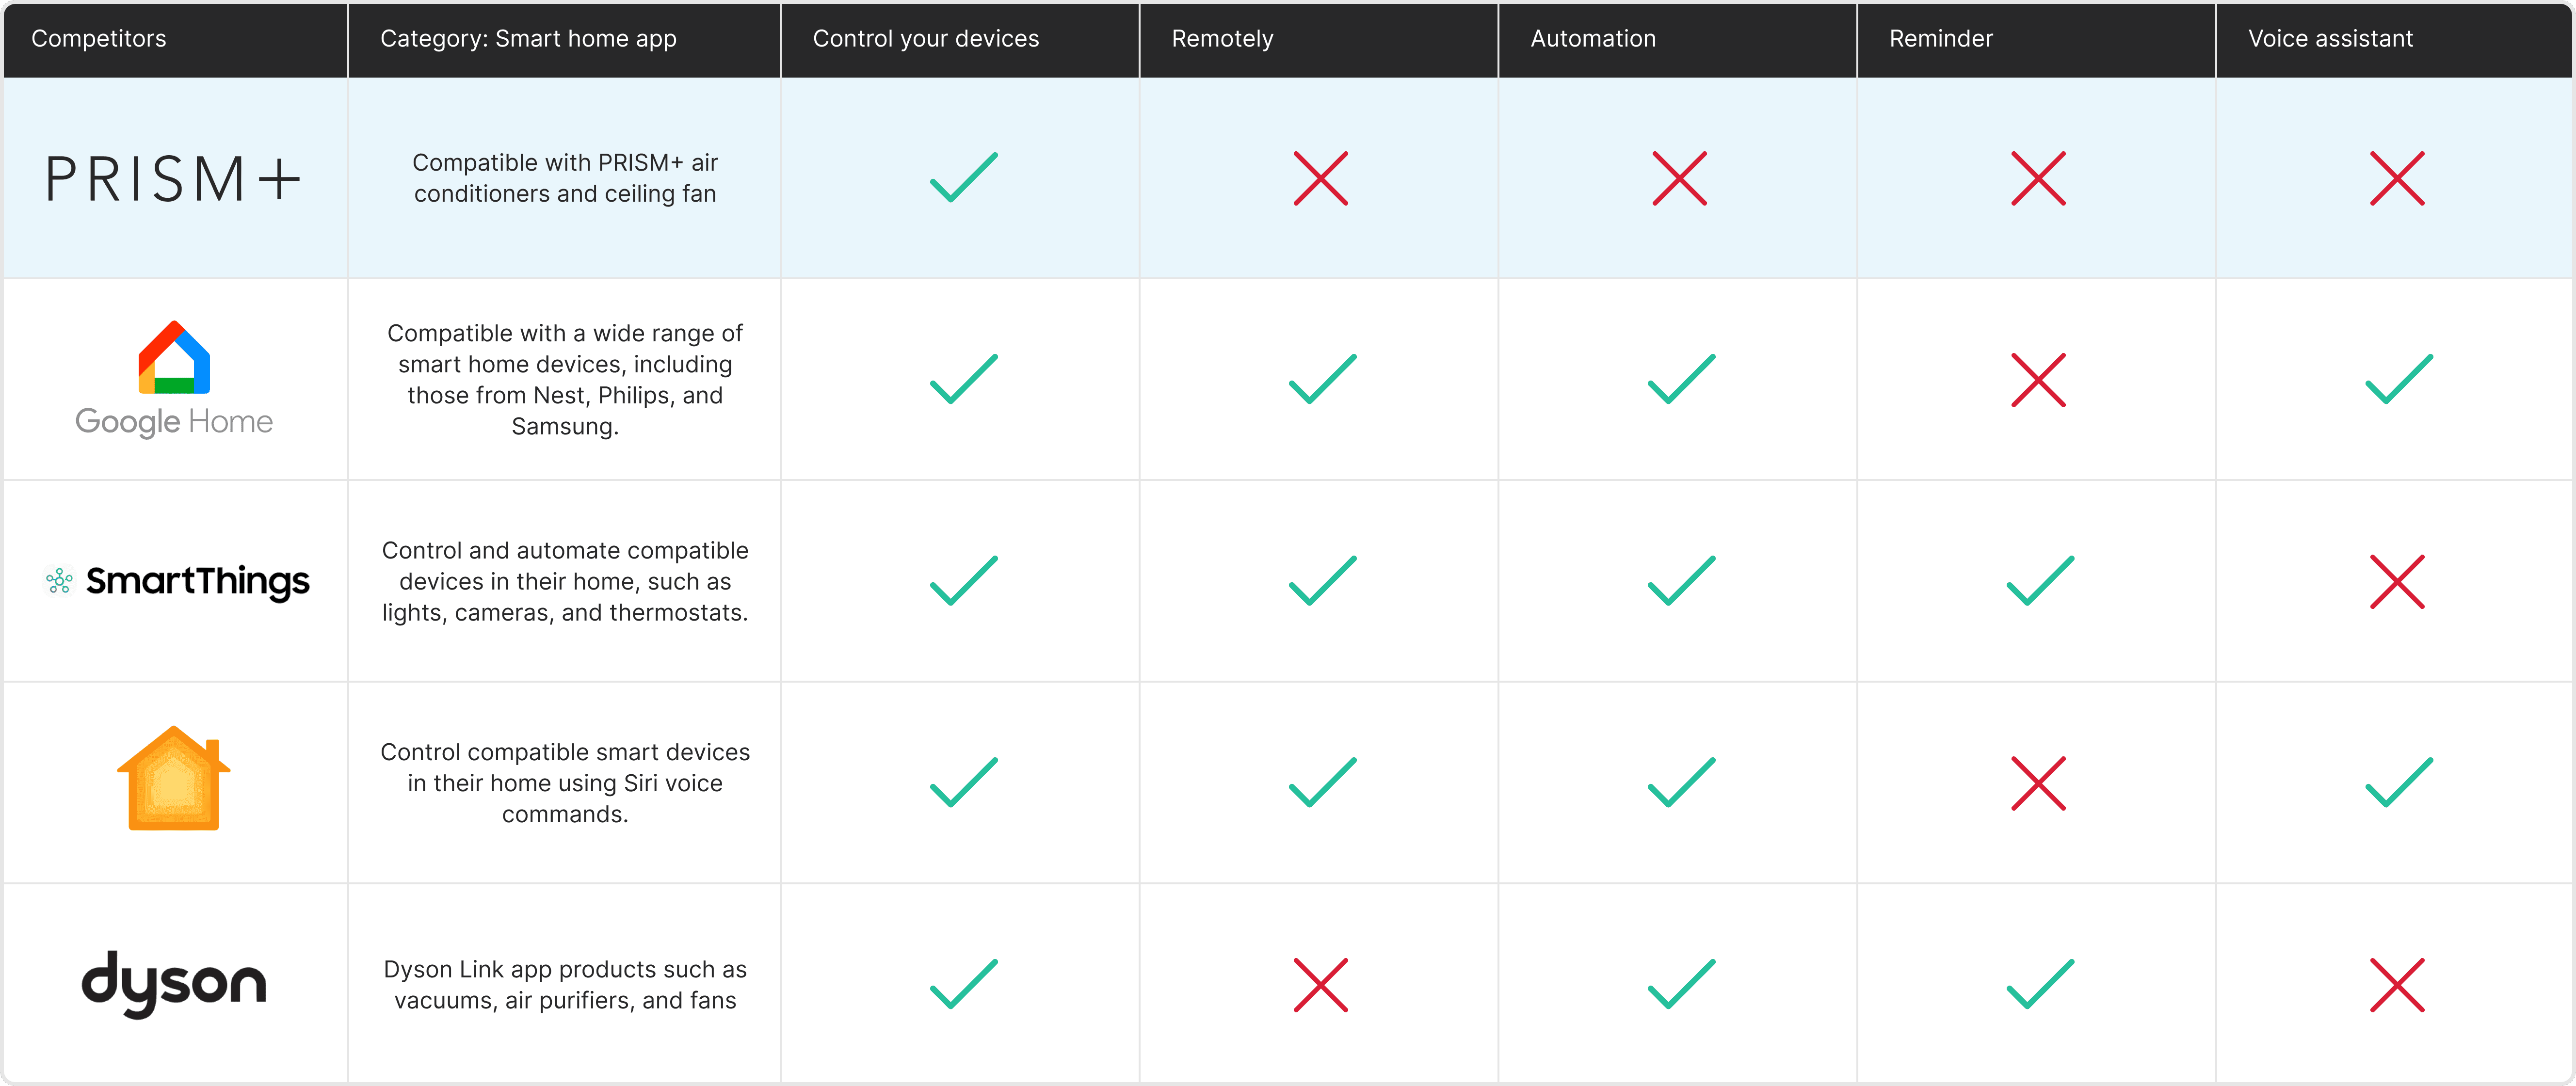Click Google Home Voice assistant checkmark
This screenshot has height=1086, width=2576.
tap(2400, 379)
